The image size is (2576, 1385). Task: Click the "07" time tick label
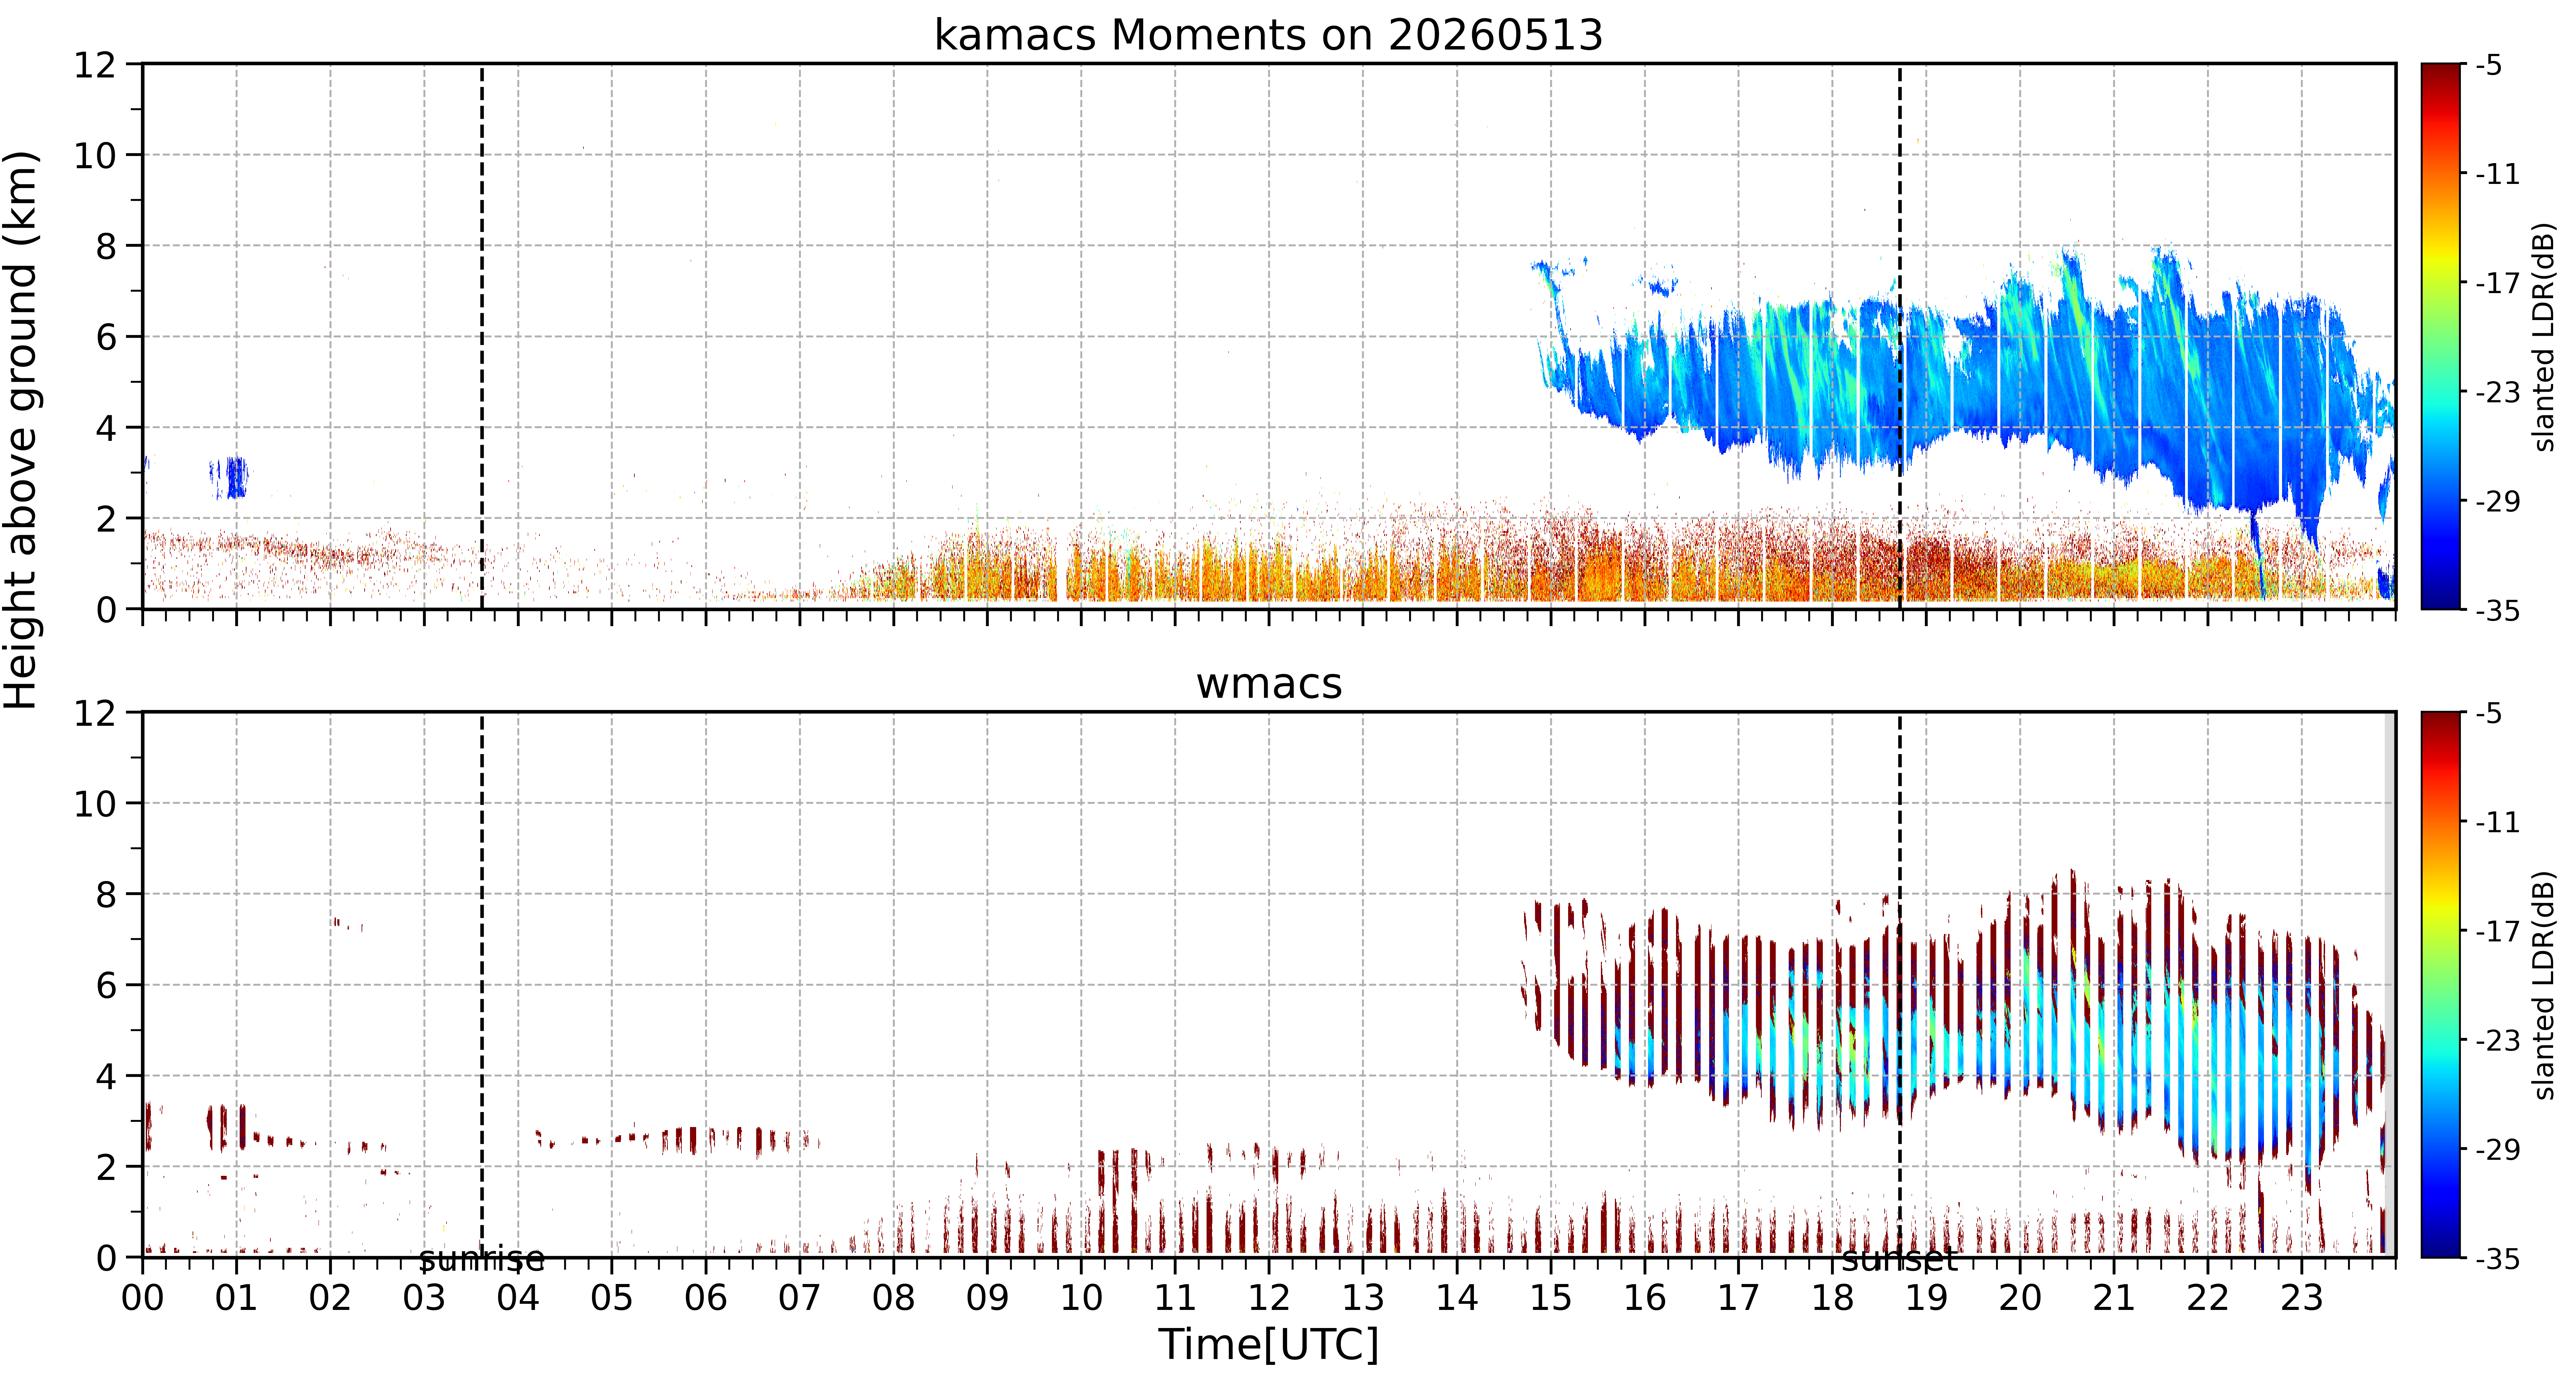pos(800,1298)
